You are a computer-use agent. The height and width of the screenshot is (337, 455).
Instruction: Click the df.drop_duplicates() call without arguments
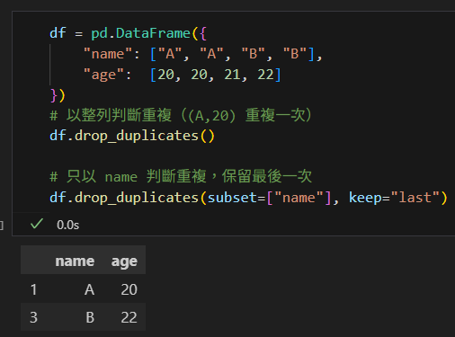tap(132, 137)
